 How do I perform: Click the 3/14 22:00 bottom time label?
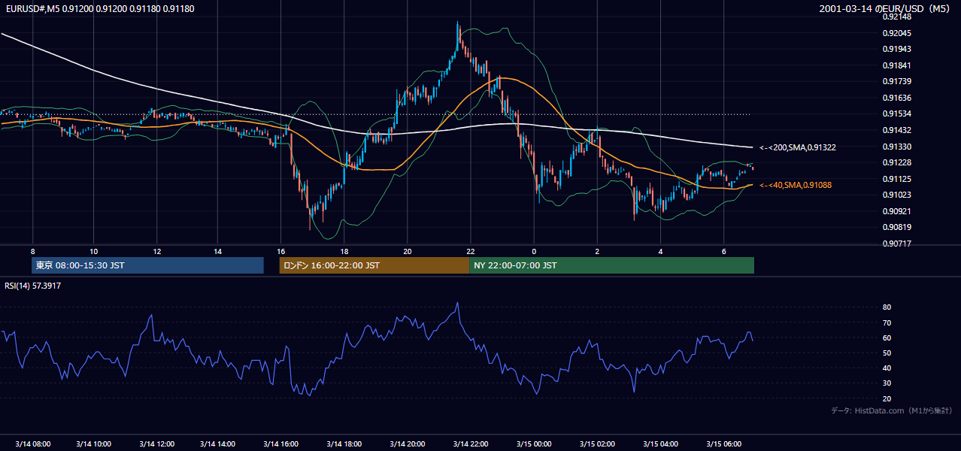470,443
